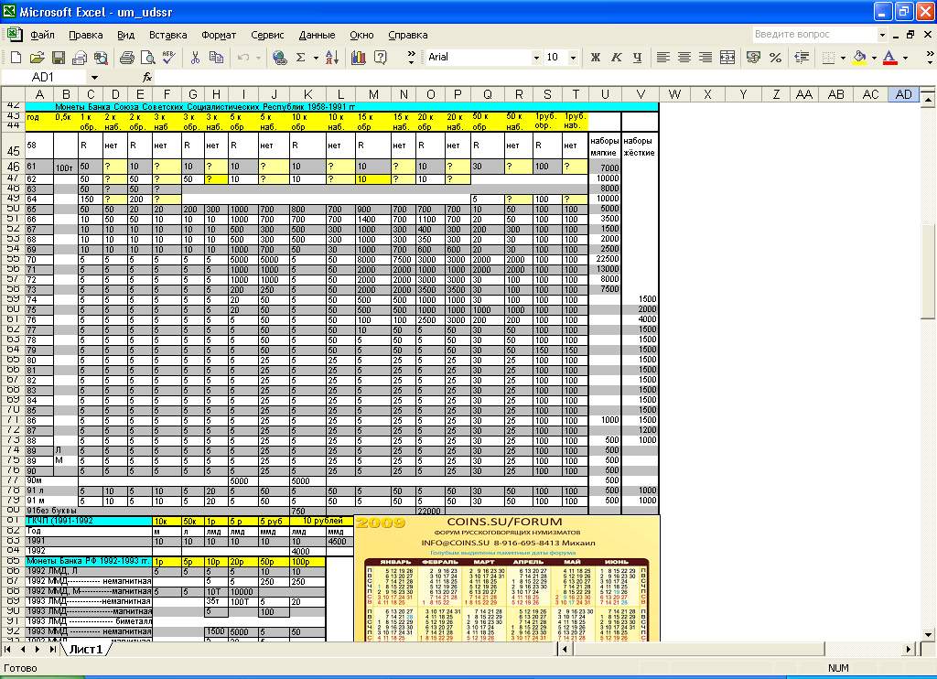
Task: Click the Cut scissors icon
Action: coord(194,58)
